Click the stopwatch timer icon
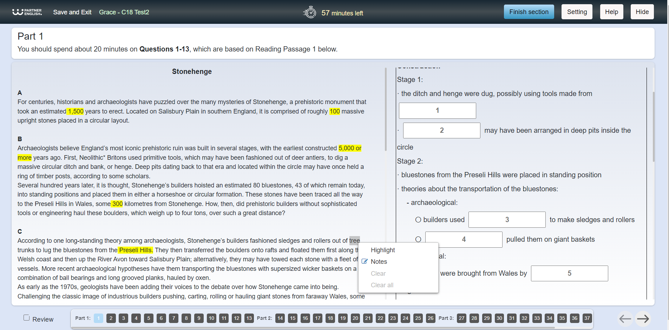669x330 pixels. click(x=310, y=12)
